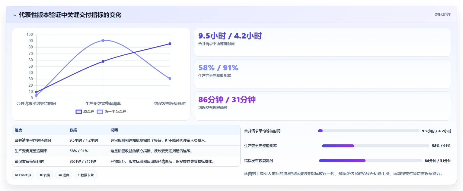Select table cell 生产变更完整追溯率
Screen dimensions: 463x191
tap(31, 151)
